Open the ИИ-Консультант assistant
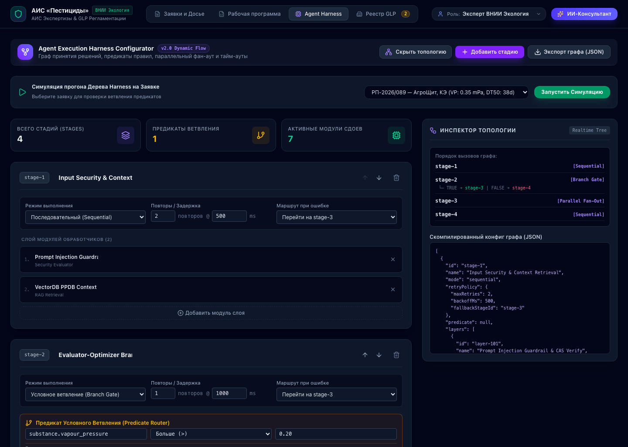628x447 pixels. (584, 14)
